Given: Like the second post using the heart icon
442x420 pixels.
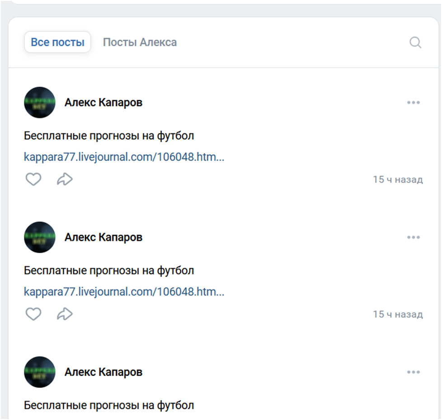Looking at the screenshot, I should pos(33,314).
